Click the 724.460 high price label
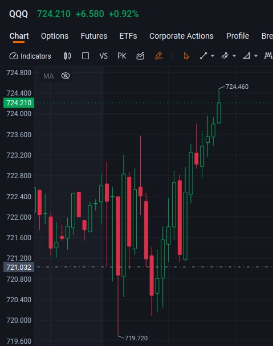Screen dimensions: 273x346 tap(237, 86)
